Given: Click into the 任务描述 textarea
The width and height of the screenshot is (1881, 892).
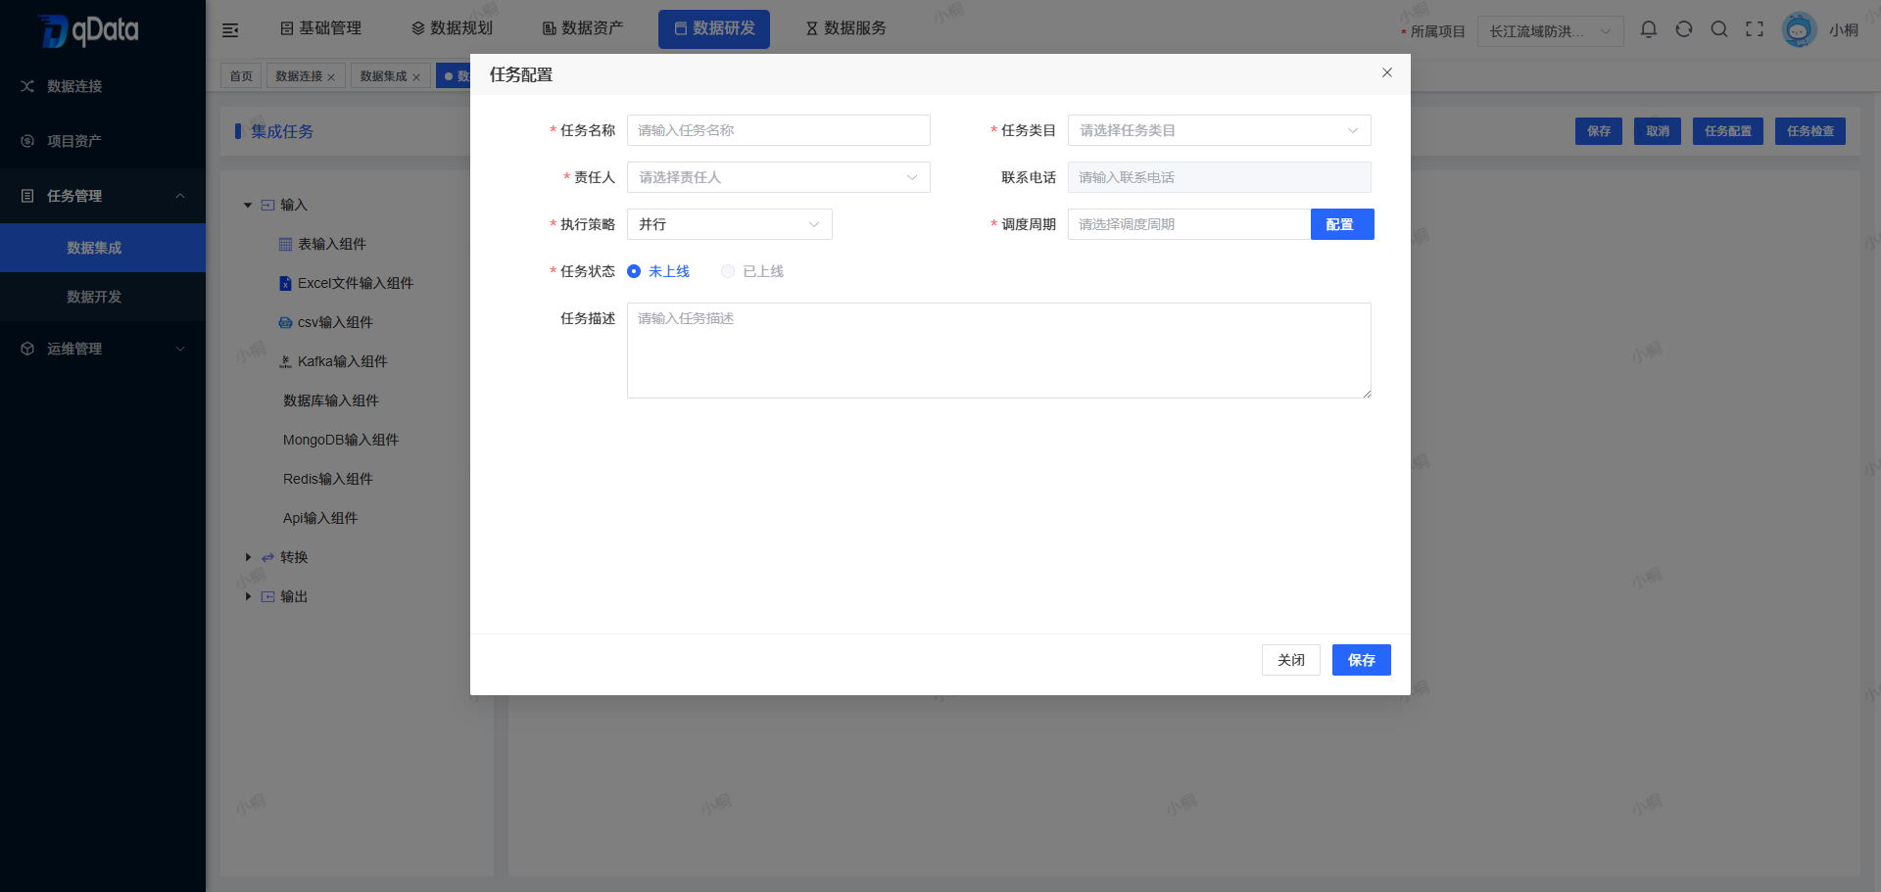Looking at the screenshot, I should (999, 351).
